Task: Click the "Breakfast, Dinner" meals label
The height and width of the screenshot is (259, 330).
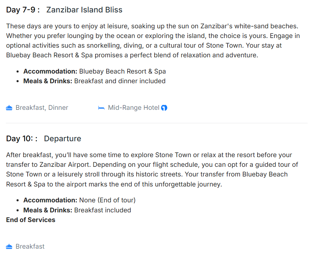Action: (42, 108)
